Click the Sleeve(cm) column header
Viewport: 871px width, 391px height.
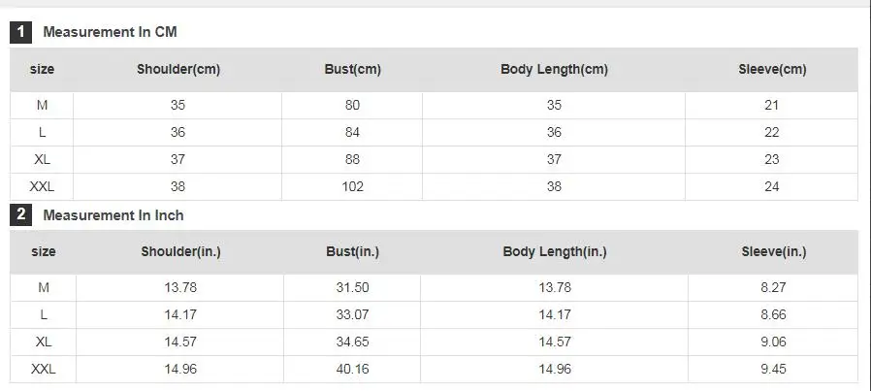point(772,70)
